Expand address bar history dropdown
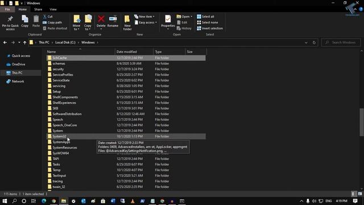The width and height of the screenshot is (364, 205). coord(306,43)
